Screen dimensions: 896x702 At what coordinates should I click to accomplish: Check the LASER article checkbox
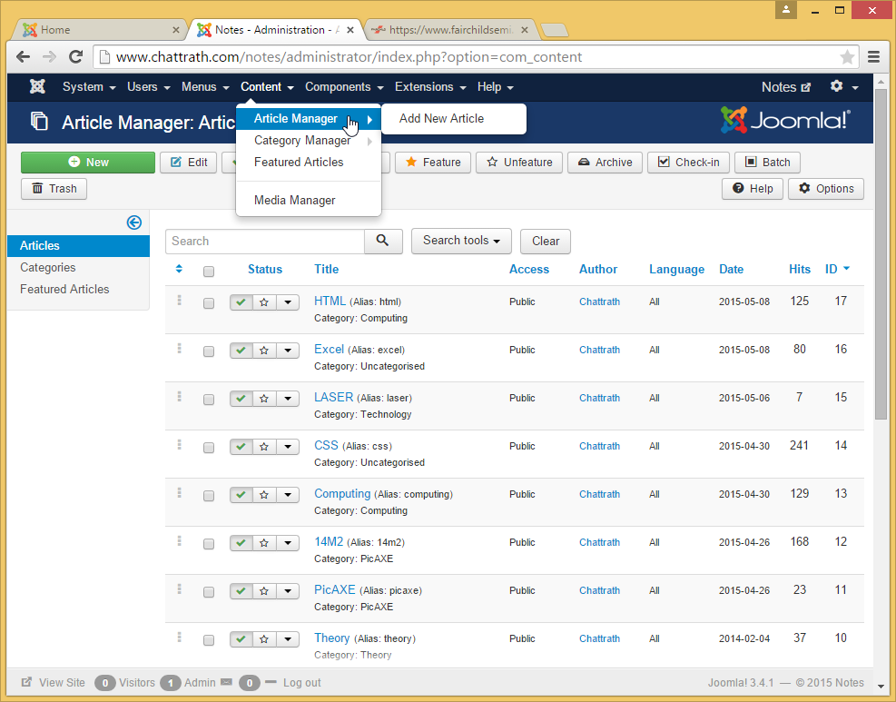209,400
